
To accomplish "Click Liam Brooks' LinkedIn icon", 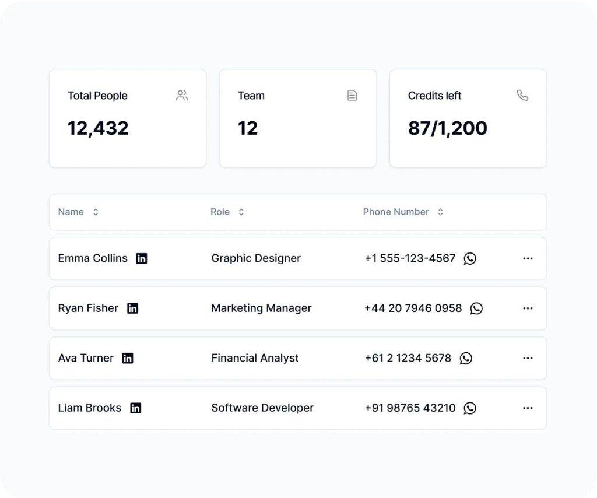I will pos(135,408).
